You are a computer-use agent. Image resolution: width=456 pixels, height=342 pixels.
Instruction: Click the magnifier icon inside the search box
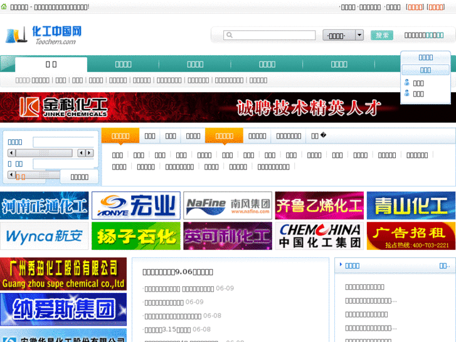[x=230, y=35]
